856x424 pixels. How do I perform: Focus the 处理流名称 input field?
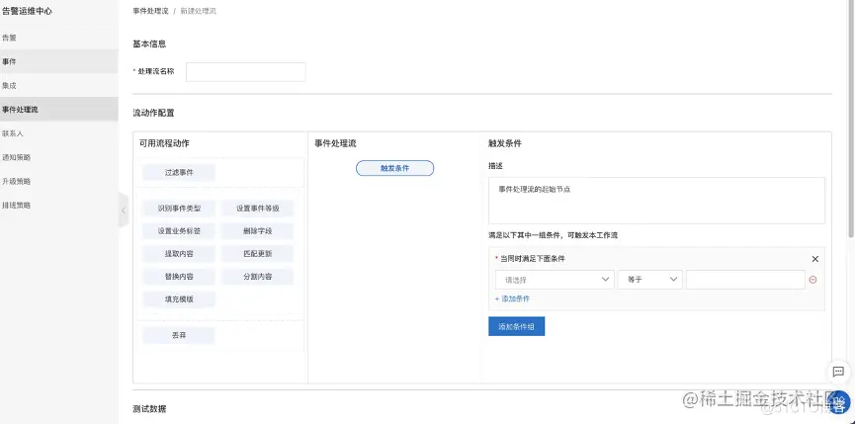click(246, 72)
